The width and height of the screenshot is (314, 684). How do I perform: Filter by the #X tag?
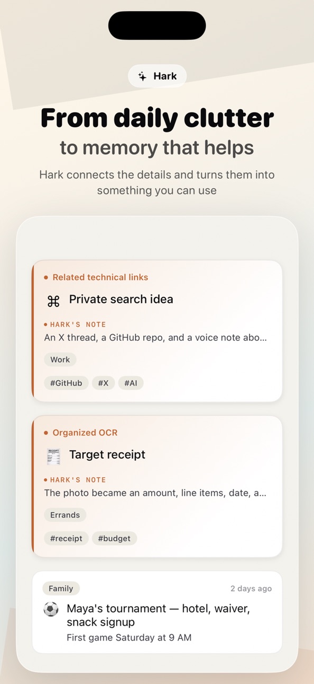point(103,383)
